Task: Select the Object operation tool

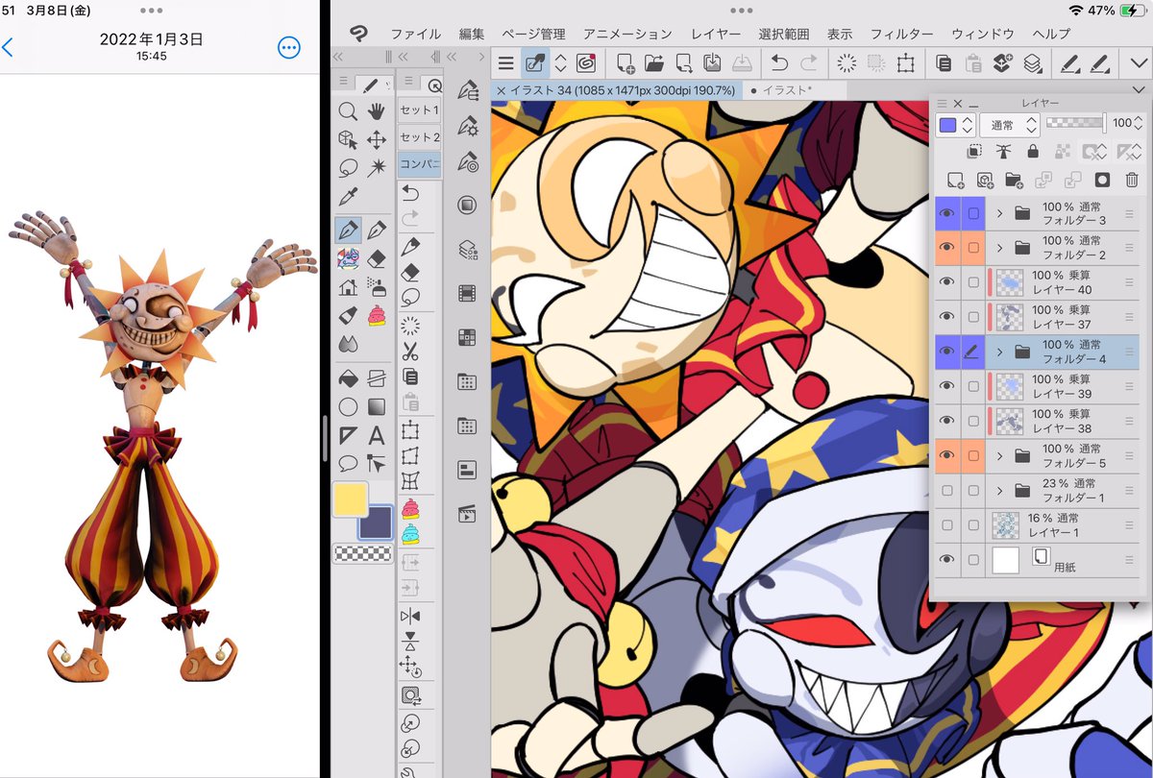Action: point(348,140)
